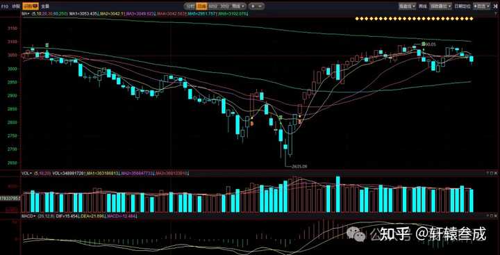Image resolution: width=500 pixels, height=255 pixels.
Task: Switch to the 全景 panorama view
Action: (45, 6)
